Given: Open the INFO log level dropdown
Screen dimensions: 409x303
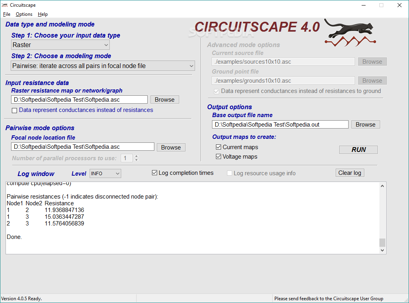Looking at the screenshot, I should click(x=105, y=174).
